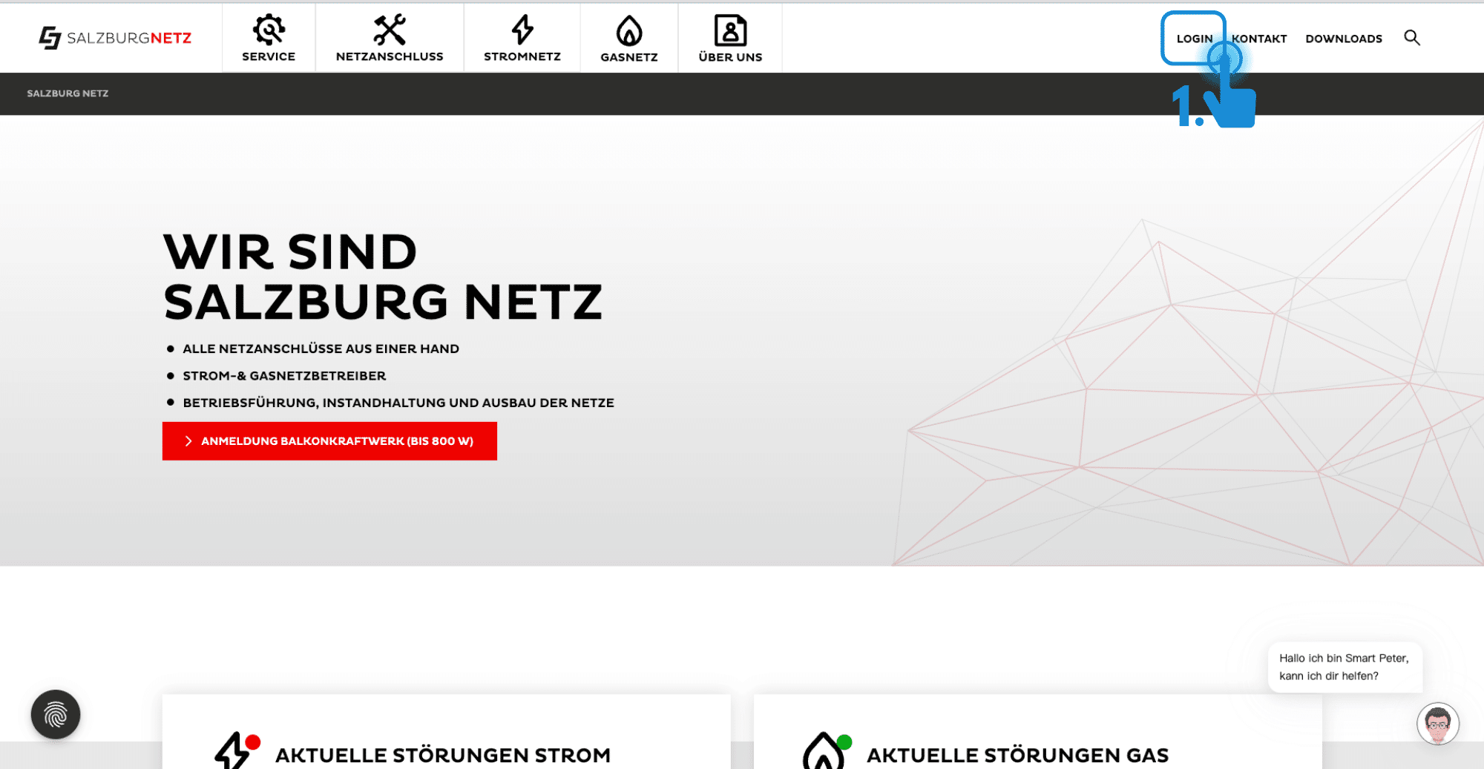
Task: Open Aktuelle Störungen Gas heading
Action: [1017, 755]
